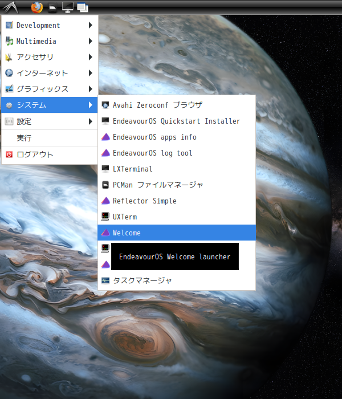Click the アクセサリ scissors icon
The image size is (342, 399).
(9, 57)
